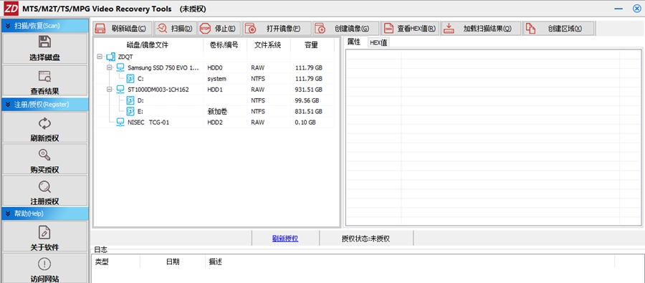Click the system volume label cell
This screenshot has height=283, width=645.
[x=216, y=79]
